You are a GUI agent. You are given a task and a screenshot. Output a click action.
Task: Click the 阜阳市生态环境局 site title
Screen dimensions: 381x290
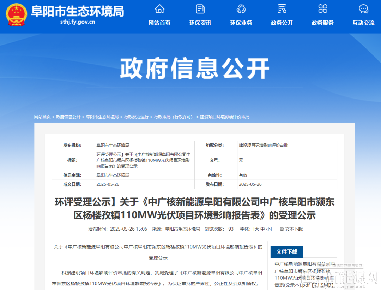[x=78, y=11]
